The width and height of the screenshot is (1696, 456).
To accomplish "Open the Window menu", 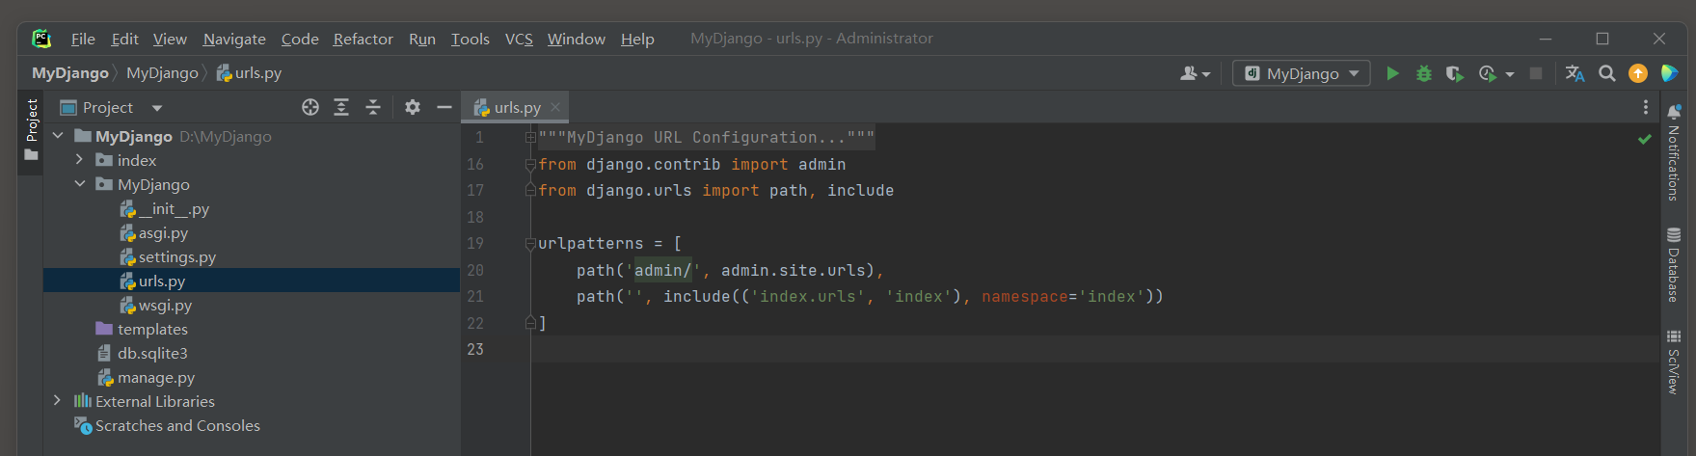I will click(x=577, y=39).
